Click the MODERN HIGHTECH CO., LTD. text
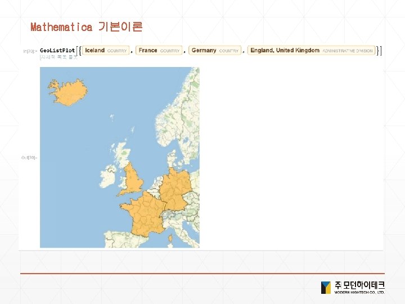 (359, 292)
